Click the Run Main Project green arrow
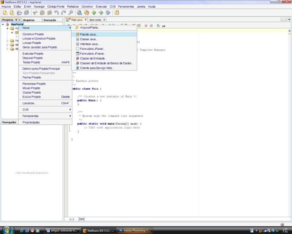The image size is (292, 234). coord(94,13)
